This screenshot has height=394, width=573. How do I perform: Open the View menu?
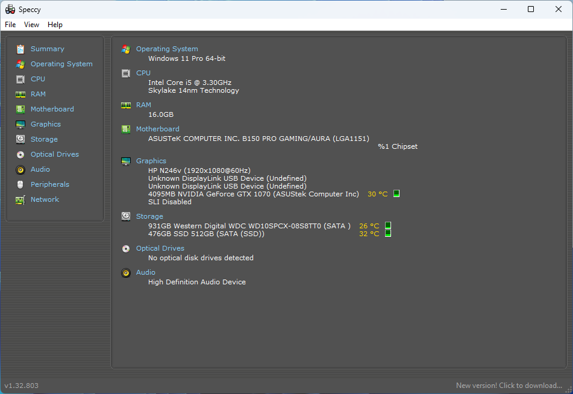coord(31,25)
